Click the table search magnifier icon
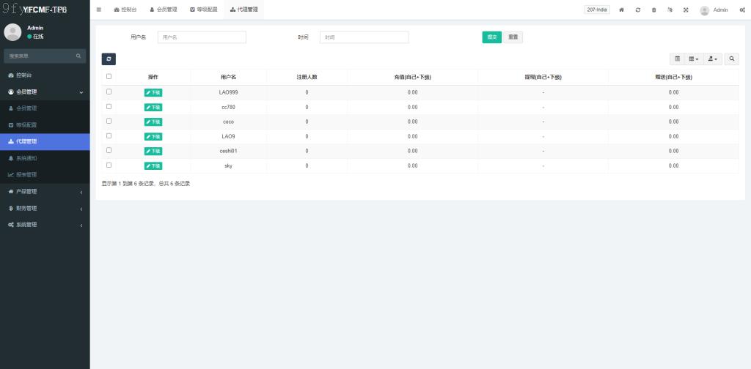 732,59
